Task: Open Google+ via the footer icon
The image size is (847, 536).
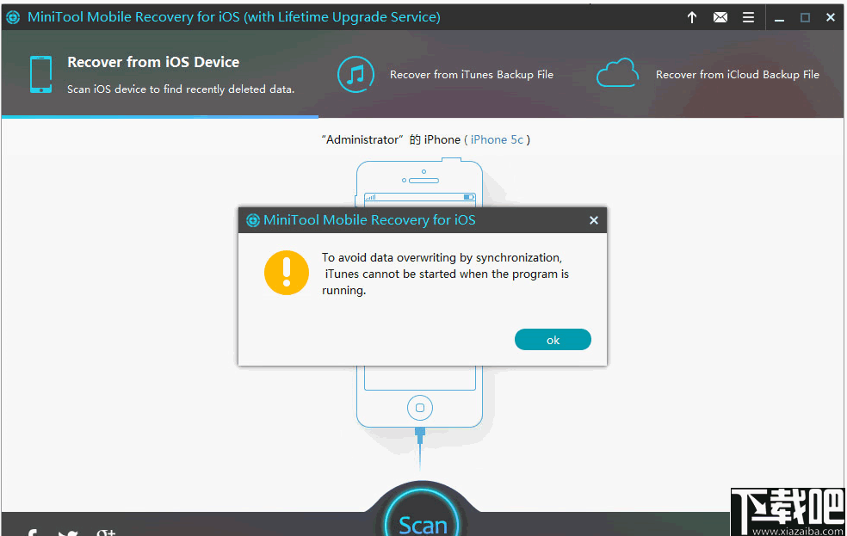Action: [105, 532]
